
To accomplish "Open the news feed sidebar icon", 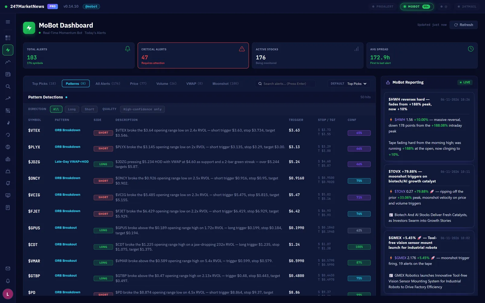I will click(8, 74).
